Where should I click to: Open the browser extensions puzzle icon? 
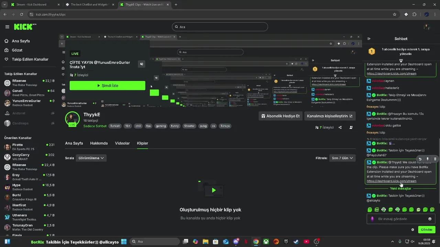pyautogui.click(x=414, y=14)
